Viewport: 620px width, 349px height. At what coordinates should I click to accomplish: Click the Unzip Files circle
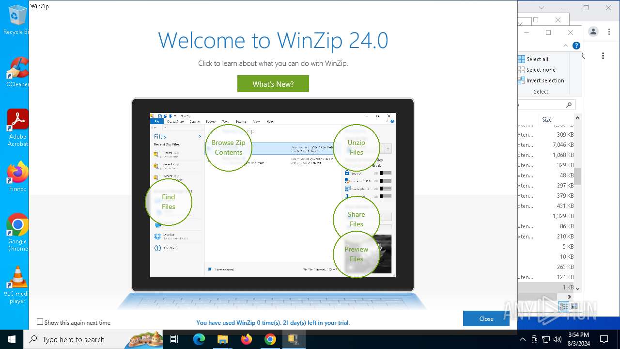pos(356,147)
